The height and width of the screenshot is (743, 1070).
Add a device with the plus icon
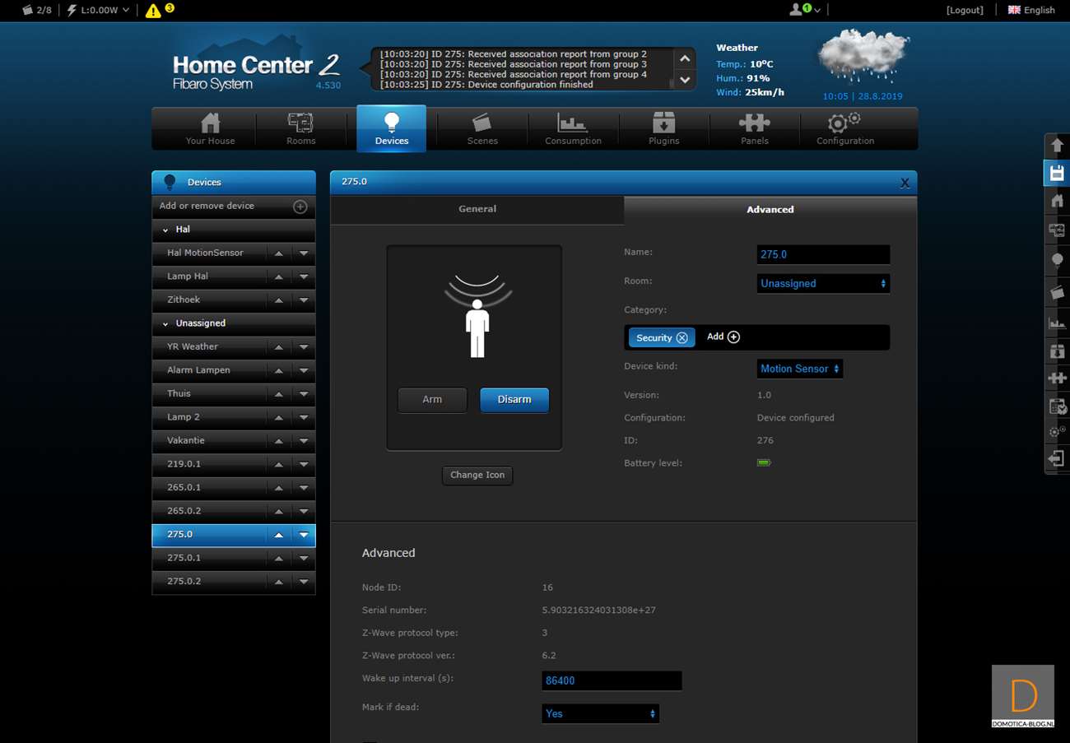tap(300, 207)
